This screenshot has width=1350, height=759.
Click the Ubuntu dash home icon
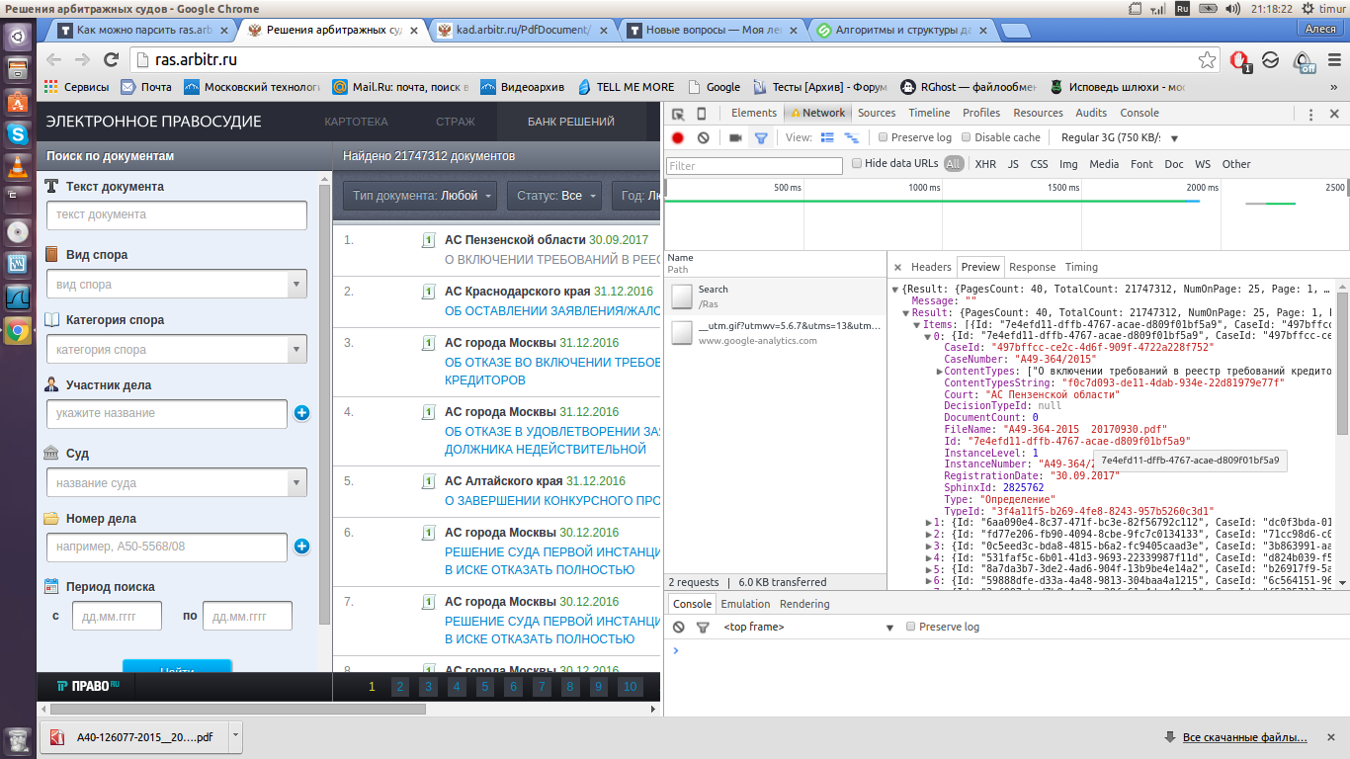point(18,37)
